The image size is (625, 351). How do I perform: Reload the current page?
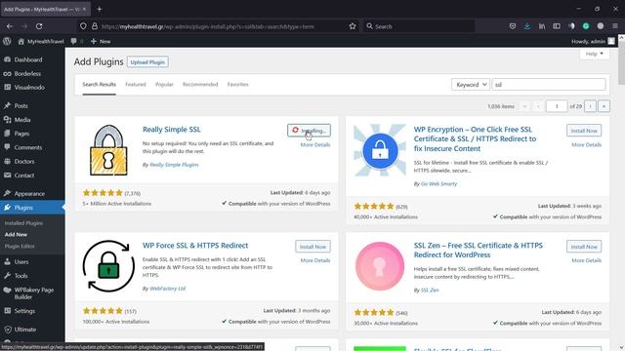[x=39, y=26]
